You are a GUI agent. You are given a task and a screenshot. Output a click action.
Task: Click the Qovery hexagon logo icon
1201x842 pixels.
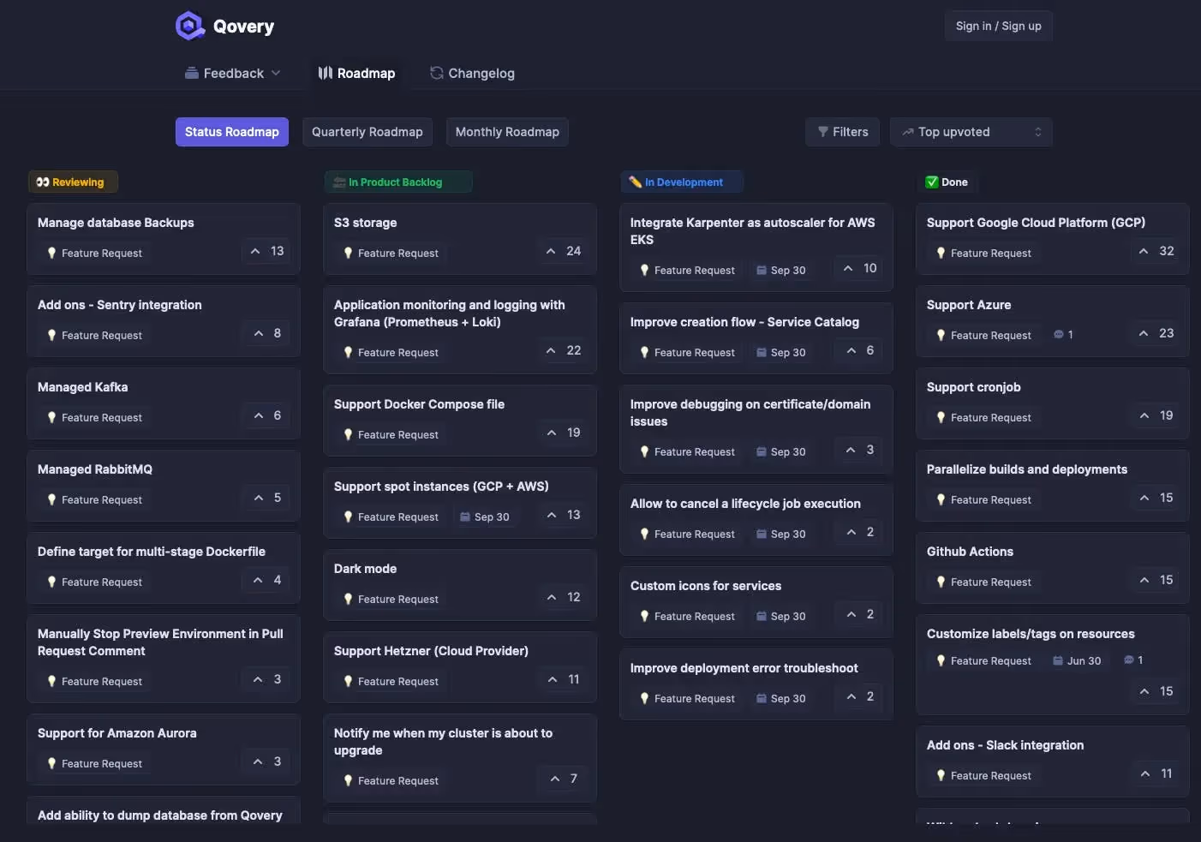click(189, 25)
